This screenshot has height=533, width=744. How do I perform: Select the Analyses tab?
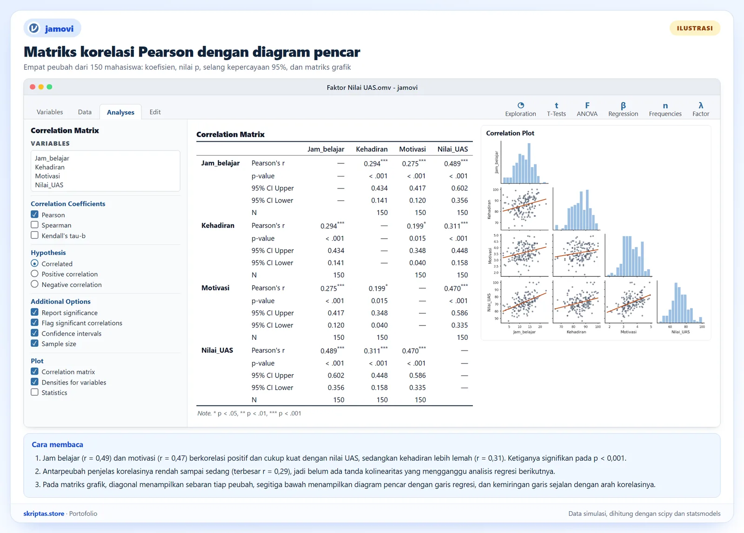(x=120, y=112)
